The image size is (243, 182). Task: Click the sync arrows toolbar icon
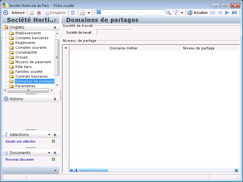pyautogui.click(x=73, y=13)
